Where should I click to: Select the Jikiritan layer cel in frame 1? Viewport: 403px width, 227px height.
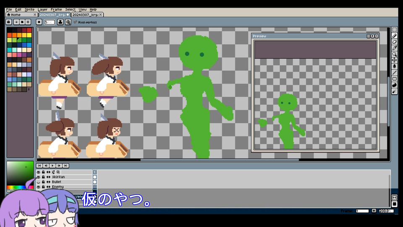pyautogui.click(x=94, y=177)
